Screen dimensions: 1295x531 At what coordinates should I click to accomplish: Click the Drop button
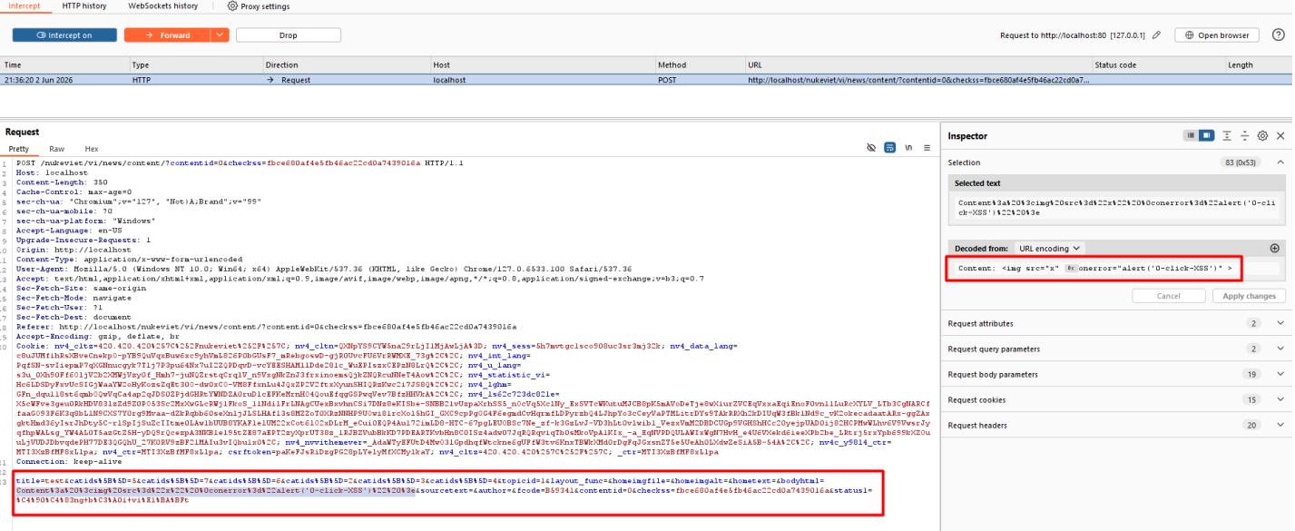point(288,35)
